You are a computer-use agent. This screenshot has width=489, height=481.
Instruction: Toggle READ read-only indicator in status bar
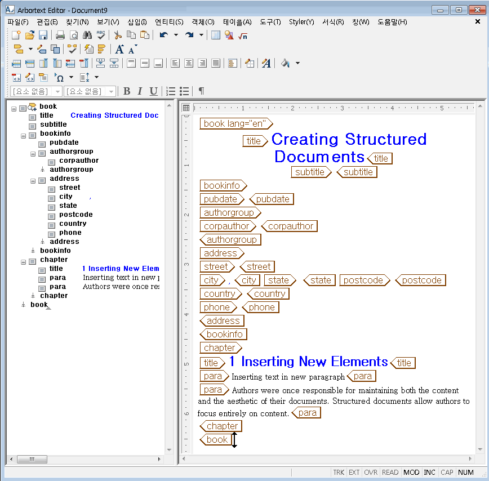(390, 473)
